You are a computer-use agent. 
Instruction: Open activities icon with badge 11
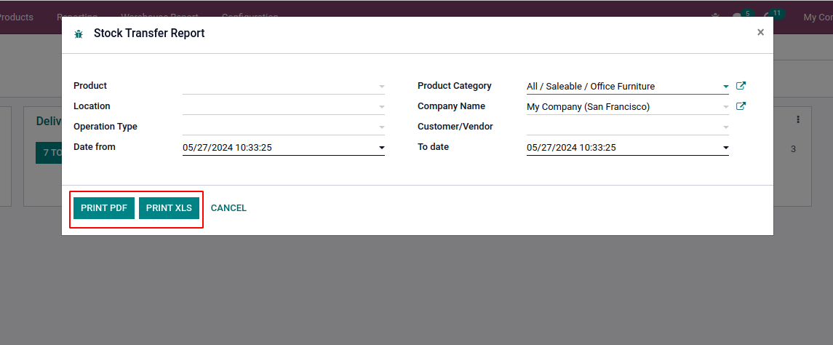769,17
